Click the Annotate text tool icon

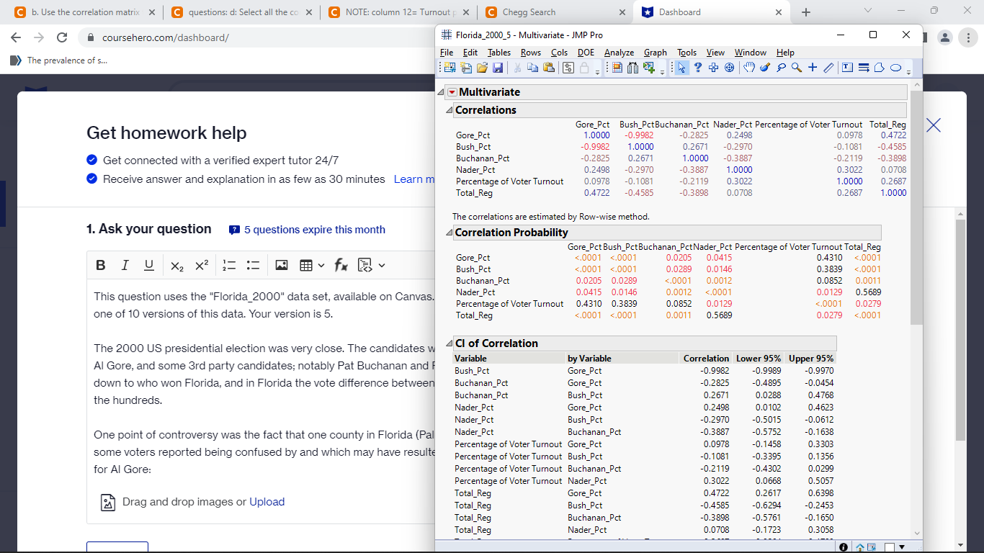(847, 68)
